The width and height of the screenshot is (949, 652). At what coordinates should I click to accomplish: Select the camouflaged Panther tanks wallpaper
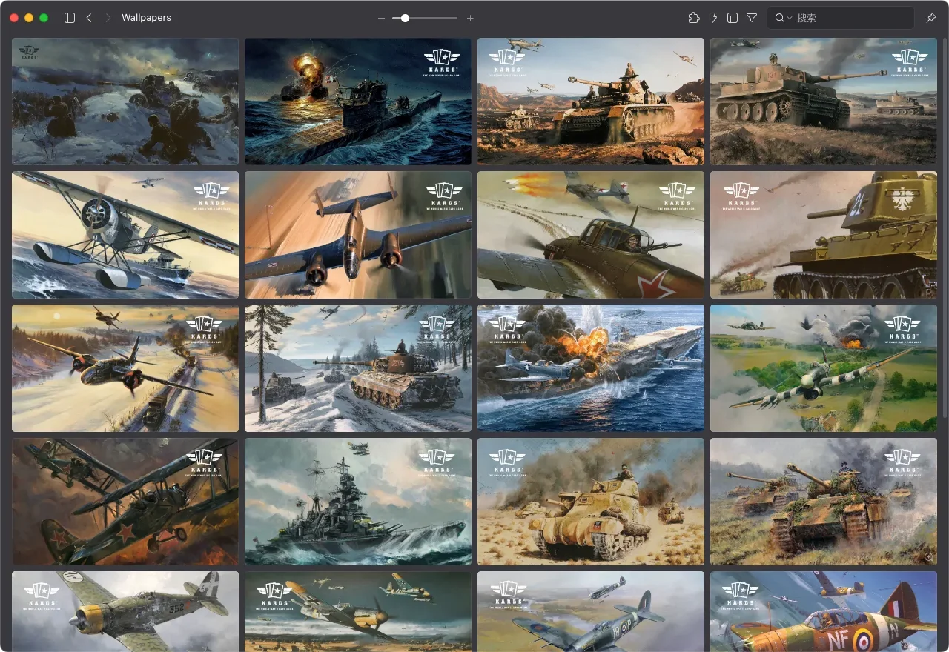[x=824, y=502]
